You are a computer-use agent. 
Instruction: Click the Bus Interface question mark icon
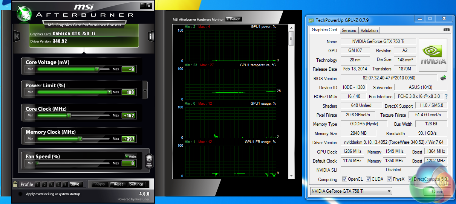[x=446, y=96]
